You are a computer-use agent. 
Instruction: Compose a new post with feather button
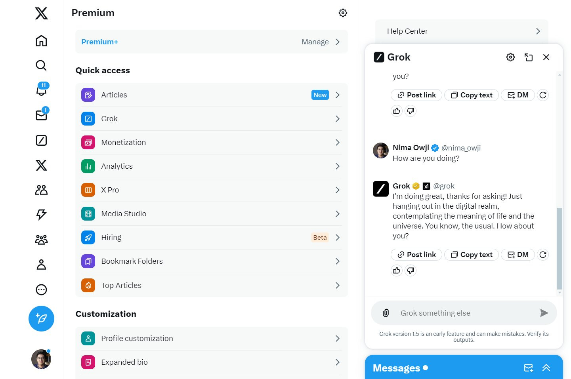[41, 318]
